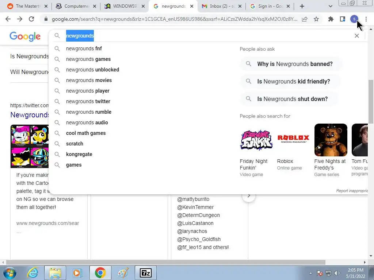
Task: Open the clock showing 2:05 PM
Action: tap(356, 273)
